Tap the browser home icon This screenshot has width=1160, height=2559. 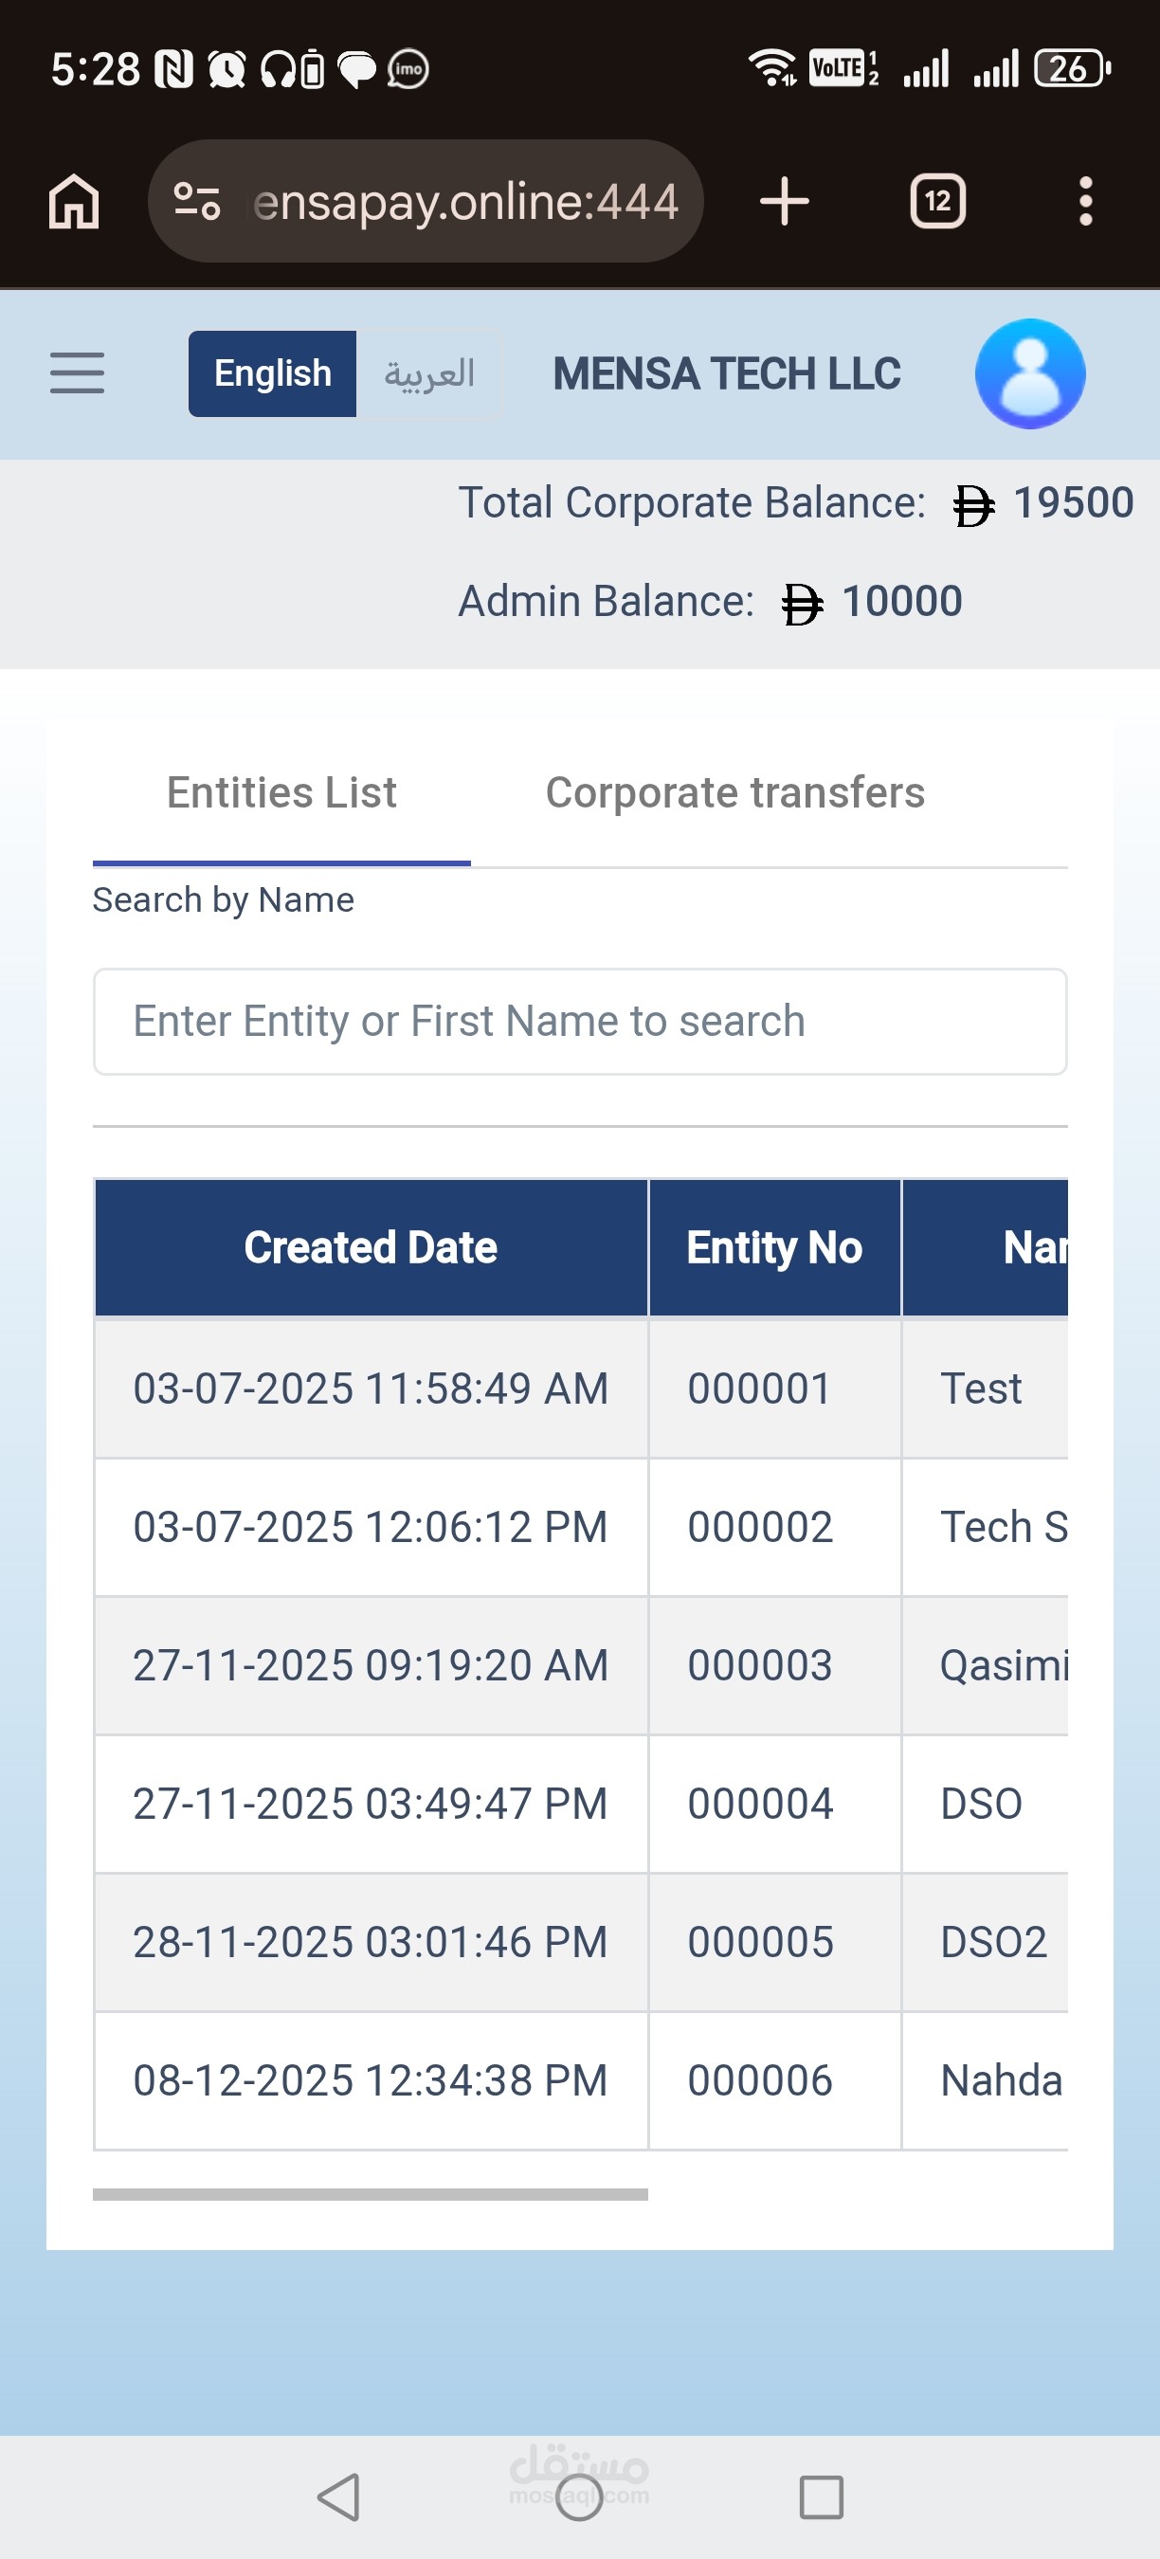click(x=75, y=202)
